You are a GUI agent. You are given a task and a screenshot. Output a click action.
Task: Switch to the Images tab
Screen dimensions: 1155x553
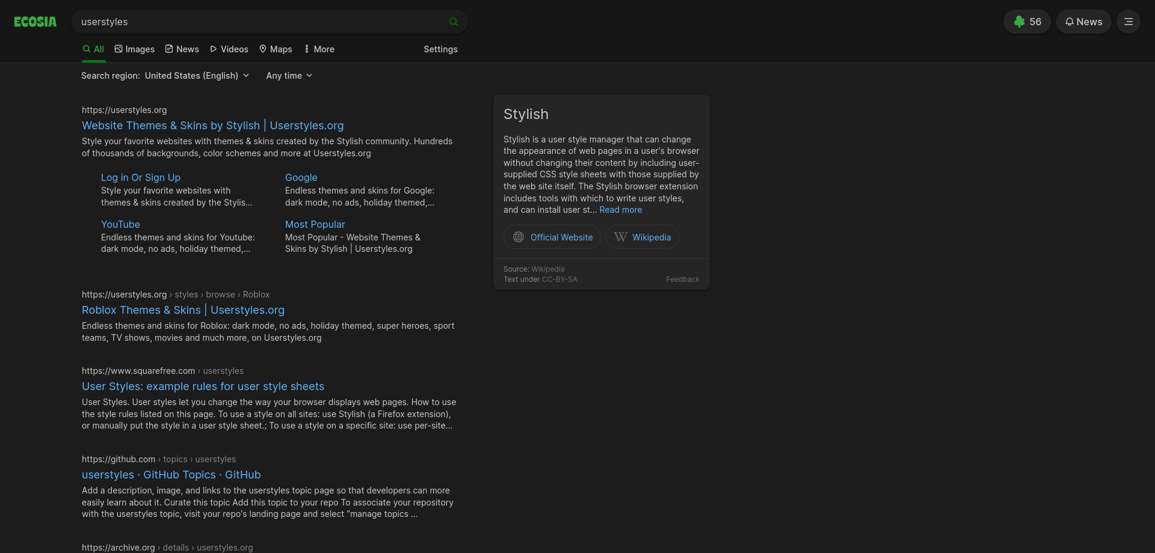(135, 49)
